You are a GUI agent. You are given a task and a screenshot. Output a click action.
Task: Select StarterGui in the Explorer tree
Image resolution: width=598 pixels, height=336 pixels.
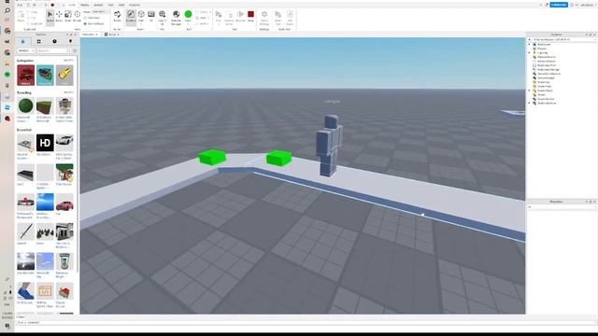click(x=544, y=82)
